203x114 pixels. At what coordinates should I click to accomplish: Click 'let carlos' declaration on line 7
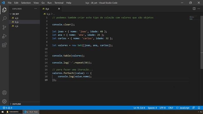(x=59, y=38)
